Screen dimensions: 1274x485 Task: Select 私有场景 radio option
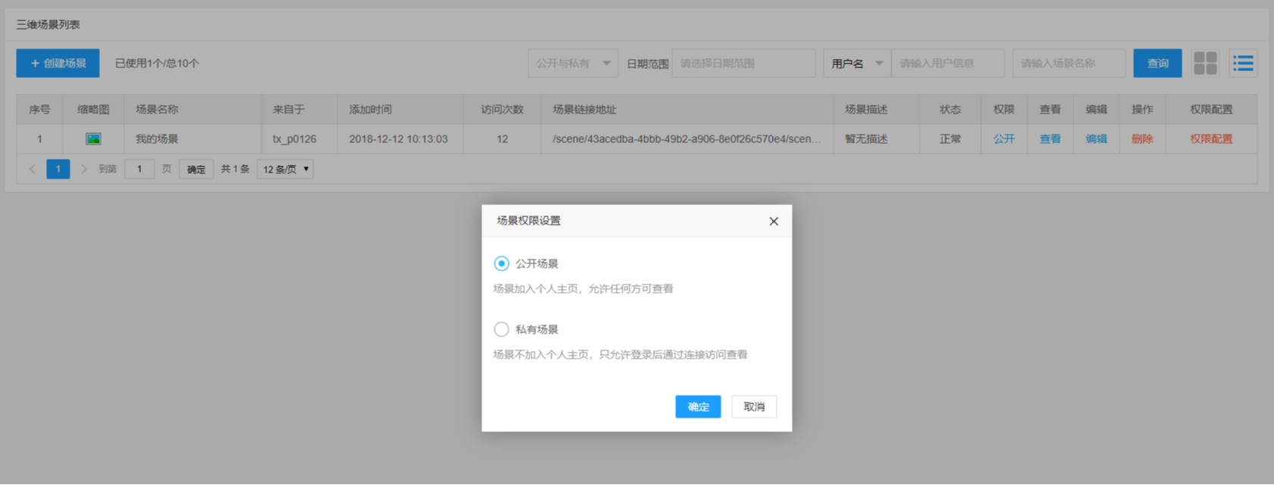click(x=501, y=330)
